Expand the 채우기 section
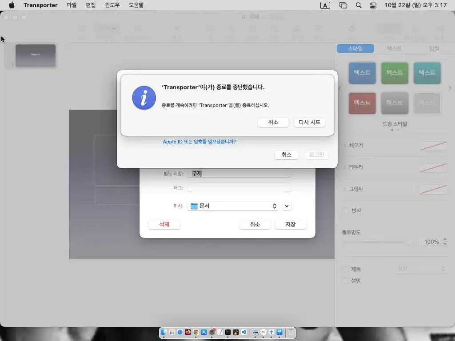Image resolution: width=455 pixels, height=341 pixels. coord(344,145)
